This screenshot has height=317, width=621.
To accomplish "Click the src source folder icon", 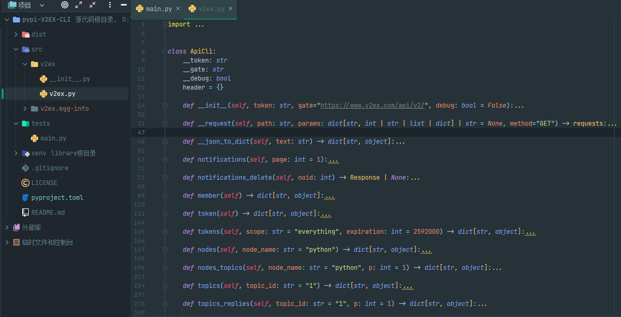I will click(25, 49).
